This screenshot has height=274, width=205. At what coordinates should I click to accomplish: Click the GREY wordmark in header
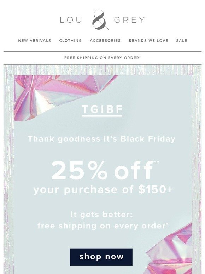(129, 20)
